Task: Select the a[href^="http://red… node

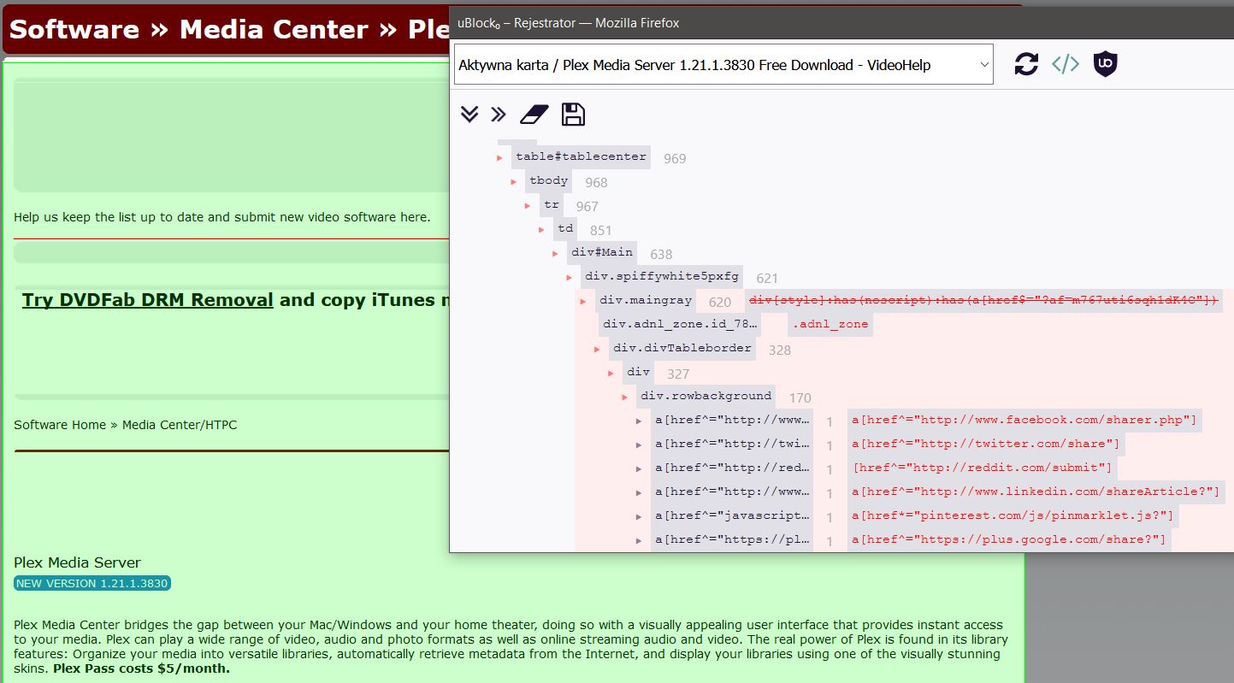Action: click(x=732, y=468)
